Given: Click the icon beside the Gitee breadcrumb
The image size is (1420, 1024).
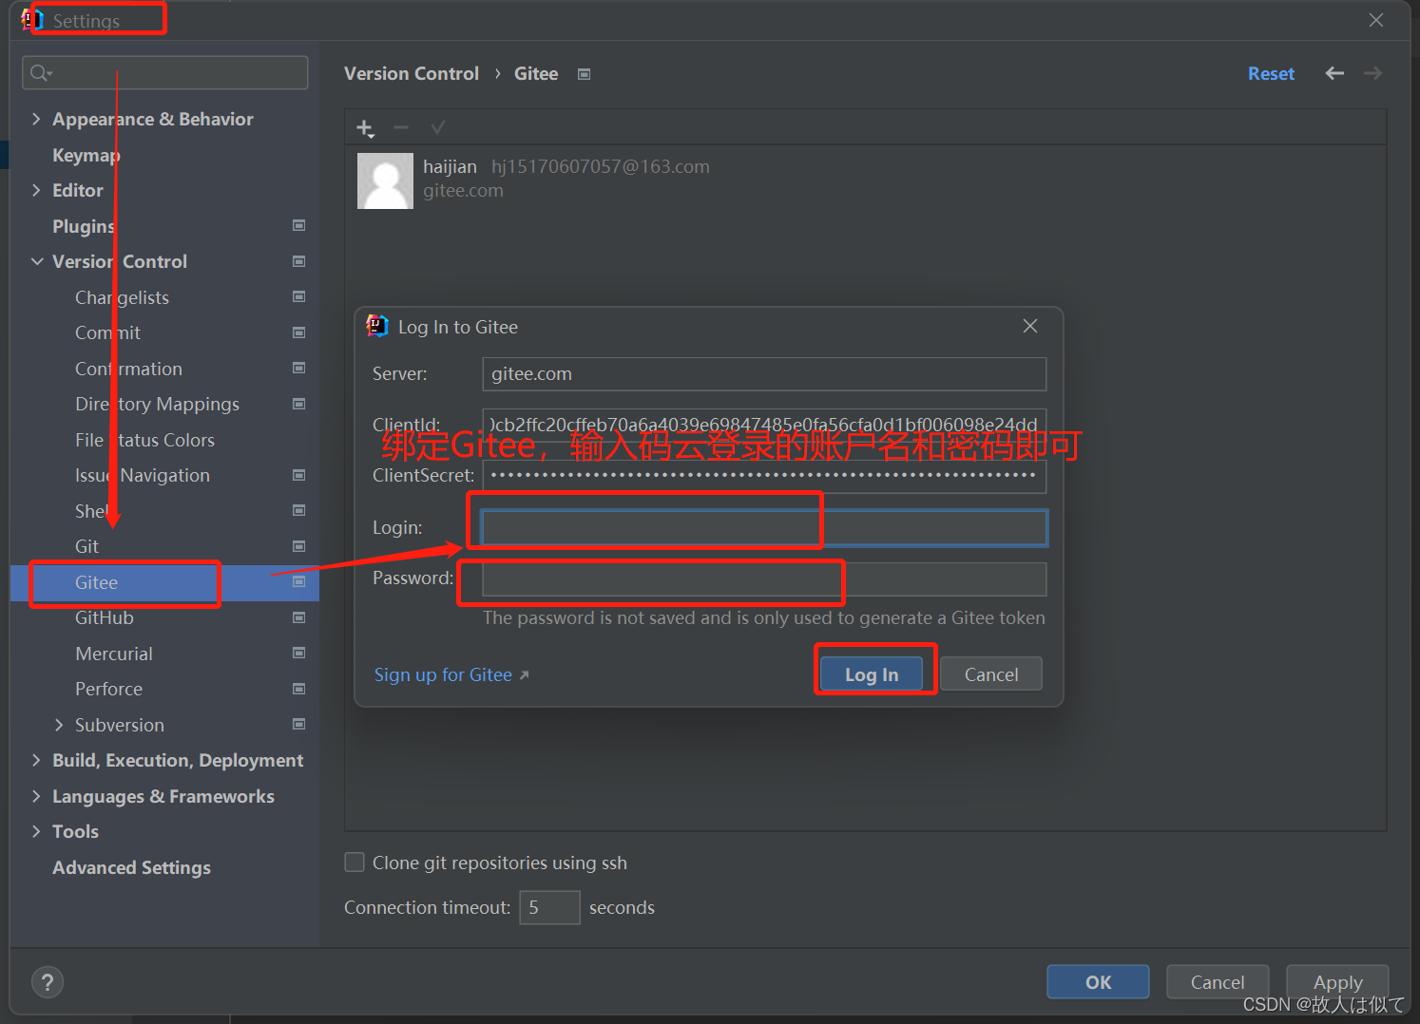Looking at the screenshot, I should point(584,74).
